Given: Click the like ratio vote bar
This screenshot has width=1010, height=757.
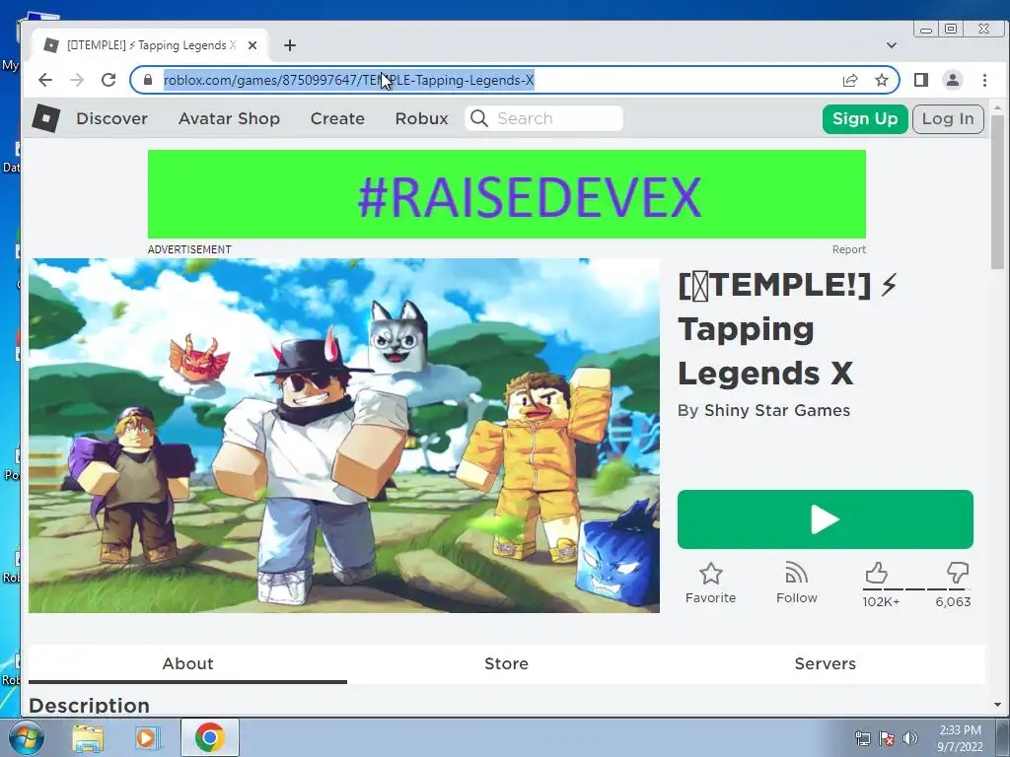Looking at the screenshot, I should [914, 589].
